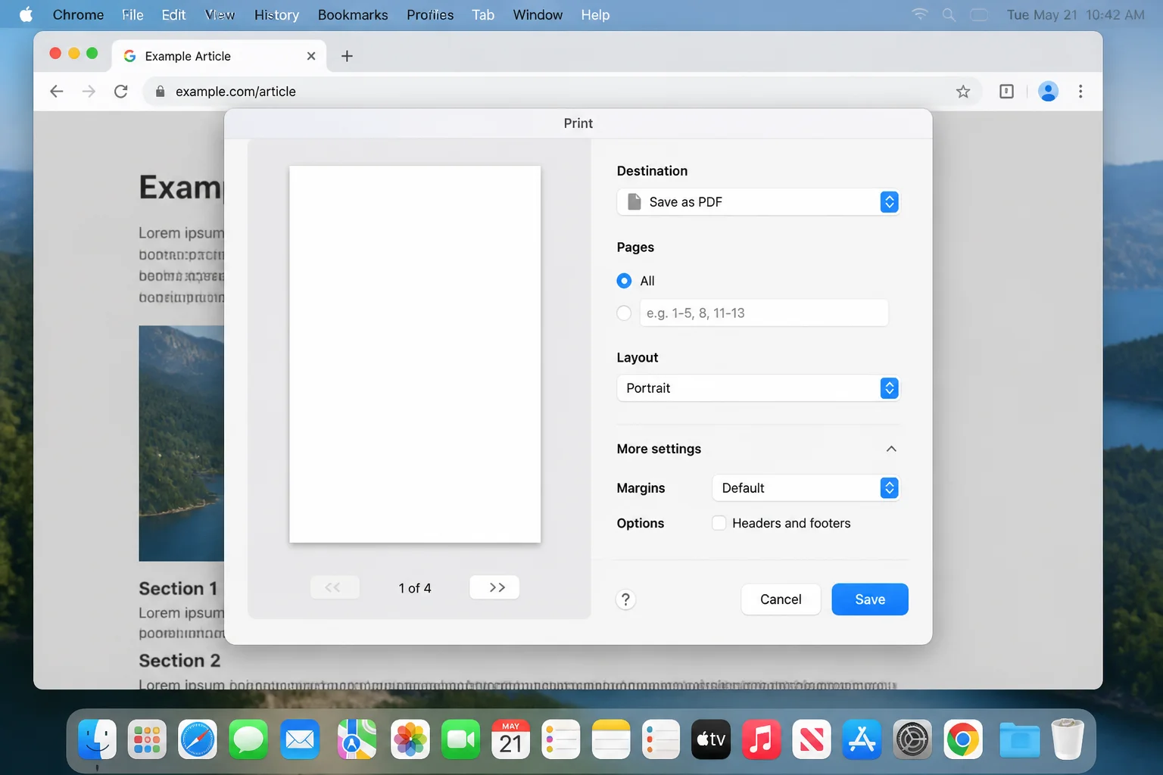Open the Apple menu
Screen dimensions: 1163x775
(27, 14)
